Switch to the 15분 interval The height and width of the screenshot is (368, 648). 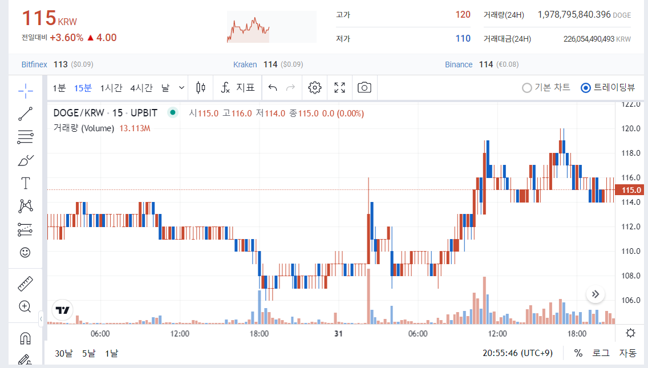(83, 88)
